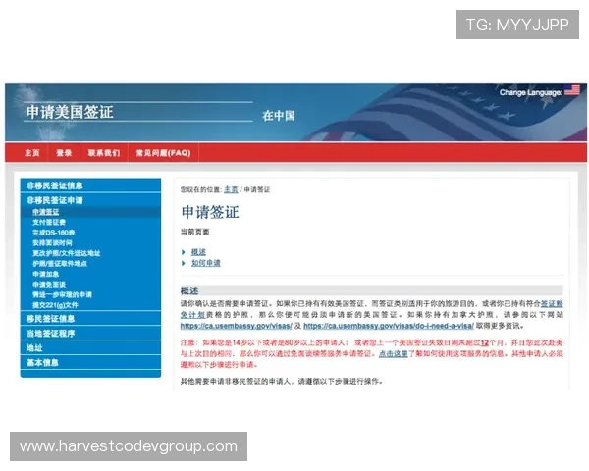Click the 申请美国签证 site title in the banner
The width and height of the screenshot is (589, 471).
[70, 112]
